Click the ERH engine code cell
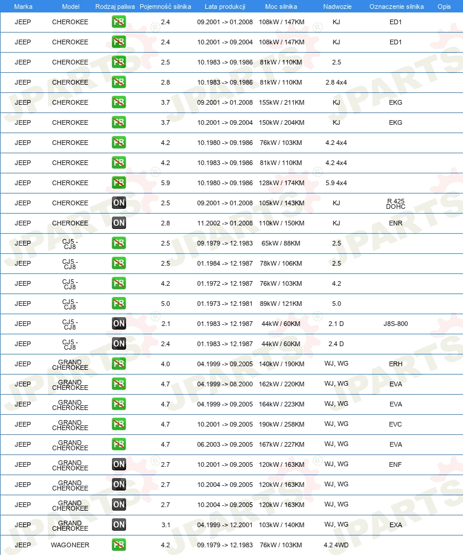 tap(396, 364)
